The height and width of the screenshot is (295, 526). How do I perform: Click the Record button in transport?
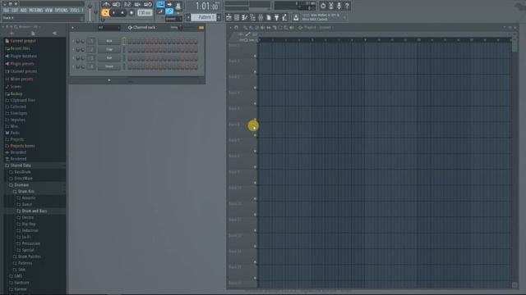[131, 13]
